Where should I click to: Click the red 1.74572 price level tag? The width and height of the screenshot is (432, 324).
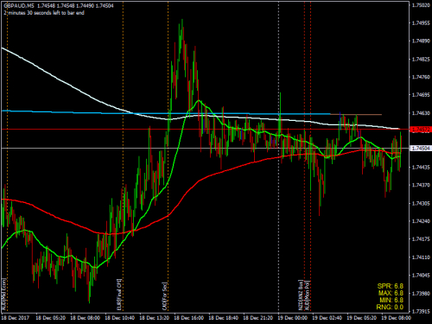click(x=420, y=130)
